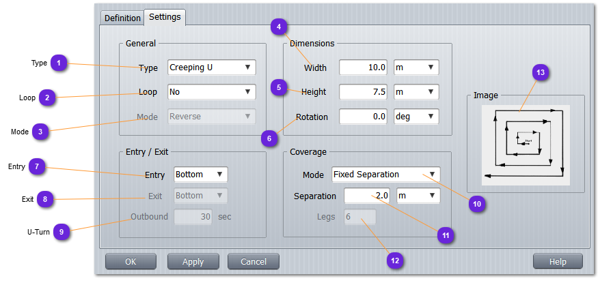Screen dimensions: 600x283
Task: Click callout badge 3 beside Mode label
Action: [x=40, y=132]
